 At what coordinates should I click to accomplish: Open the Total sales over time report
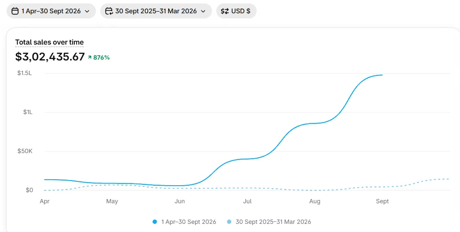(49, 42)
